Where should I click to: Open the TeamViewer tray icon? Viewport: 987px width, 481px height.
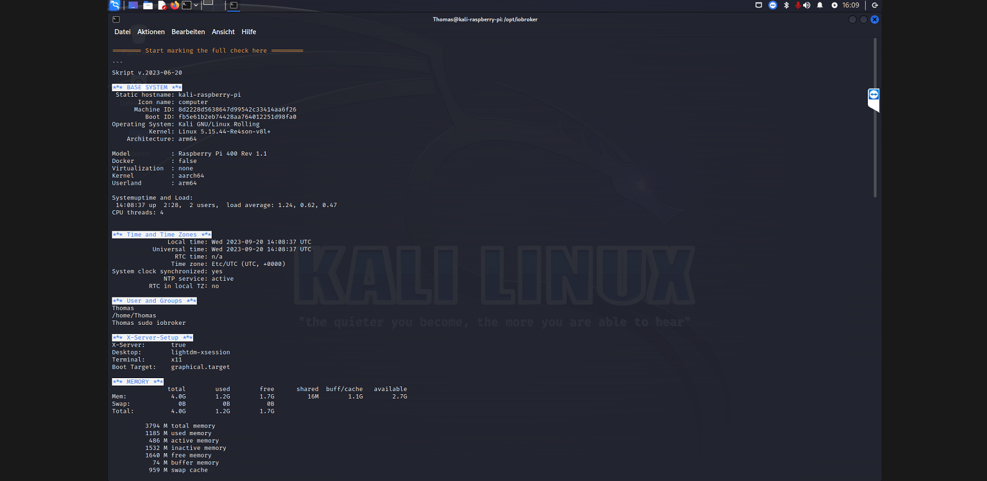pos(773,5)
